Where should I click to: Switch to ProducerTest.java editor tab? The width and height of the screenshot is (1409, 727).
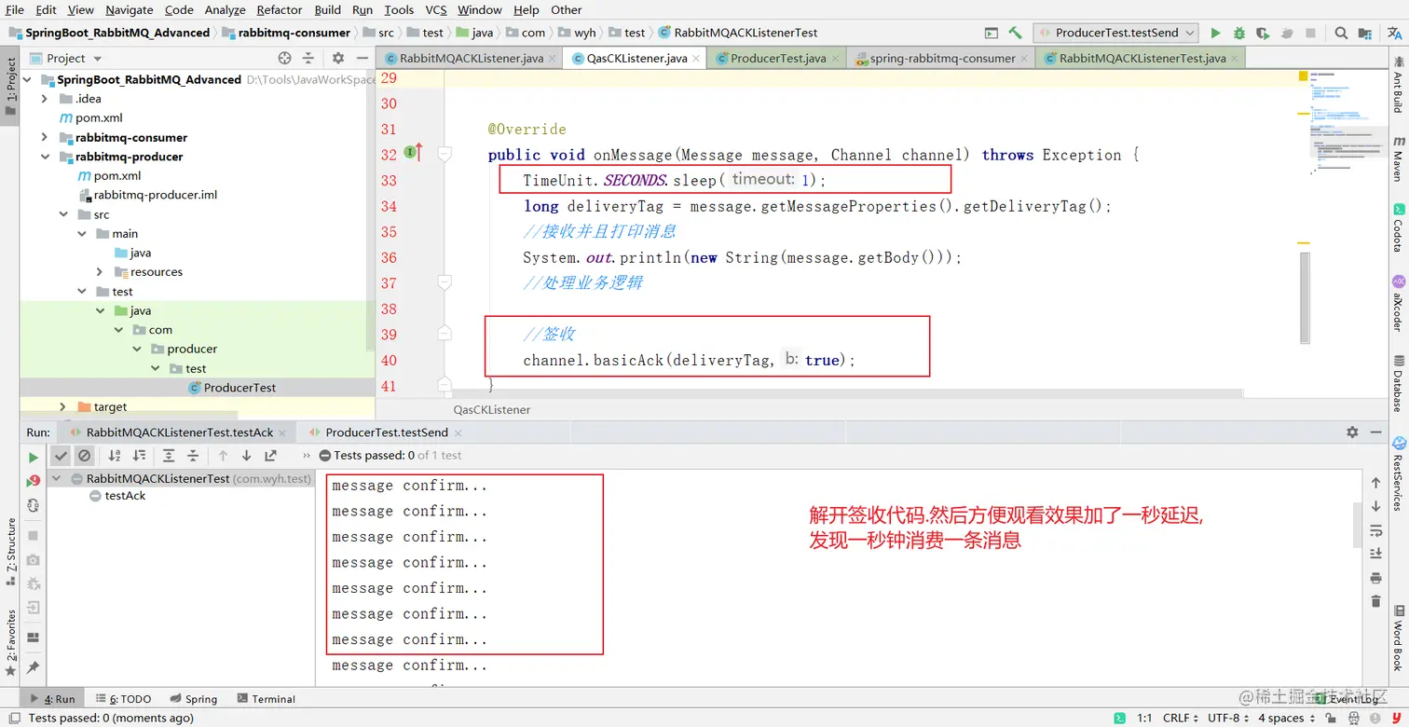(x=778, y=58)
